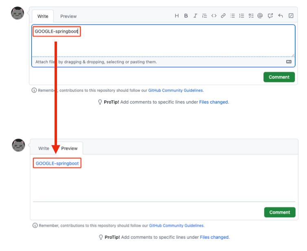Open the lower user avatar
This screenshot has height=251, width=307.
point(18,145)
